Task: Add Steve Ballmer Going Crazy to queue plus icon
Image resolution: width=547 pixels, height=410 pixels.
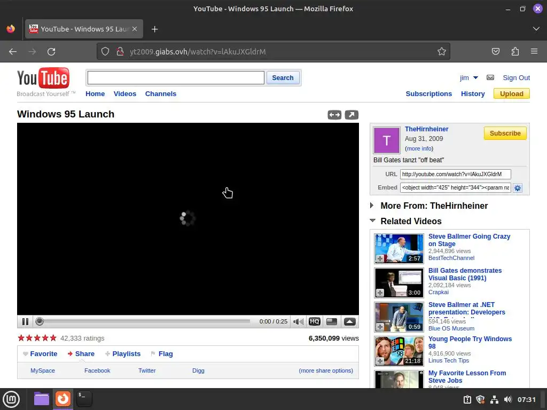Action: pos(380,259)
